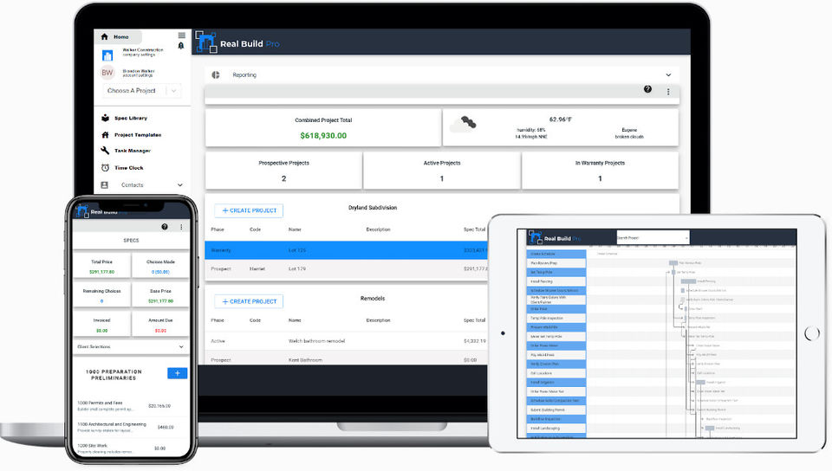Click the Contacts card icon

coord(105,185)
